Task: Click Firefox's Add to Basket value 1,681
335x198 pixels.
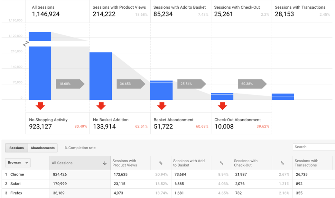Action: point(179,193)
